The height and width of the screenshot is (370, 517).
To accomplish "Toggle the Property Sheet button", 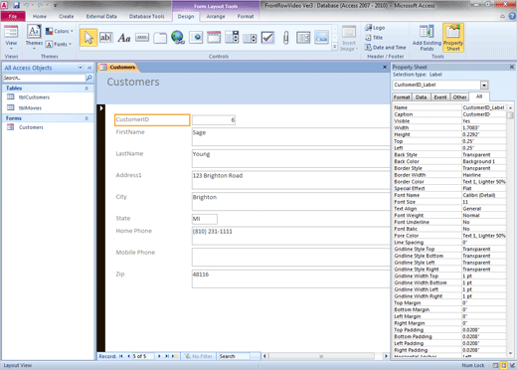I will (453, 38).
